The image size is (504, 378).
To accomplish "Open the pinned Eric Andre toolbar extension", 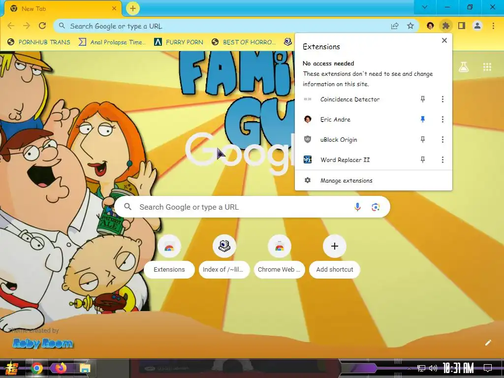I will (x=430, y=26).
